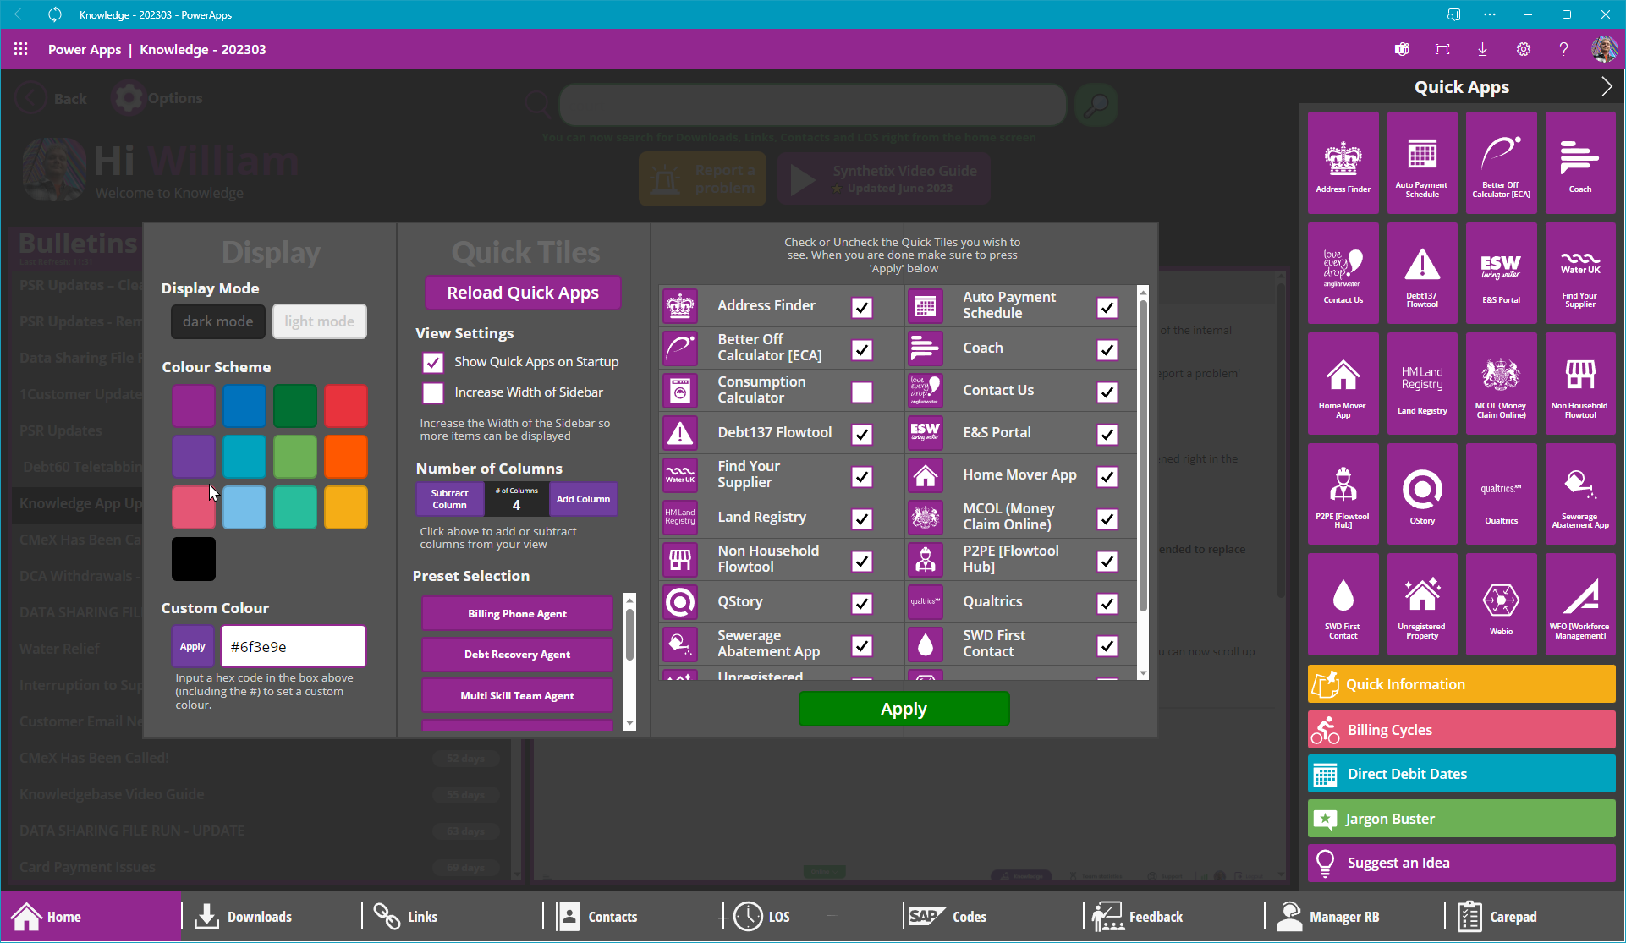Enable Increase Width of Sidebar checkbox
1626x943 pixels.
click(x=433, y=392)
